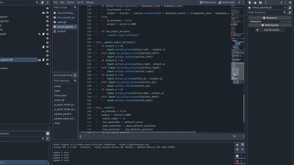Toggle alphabetical sorting of methods list
This screenshot has height=165, width=294.
coord(75,75)
